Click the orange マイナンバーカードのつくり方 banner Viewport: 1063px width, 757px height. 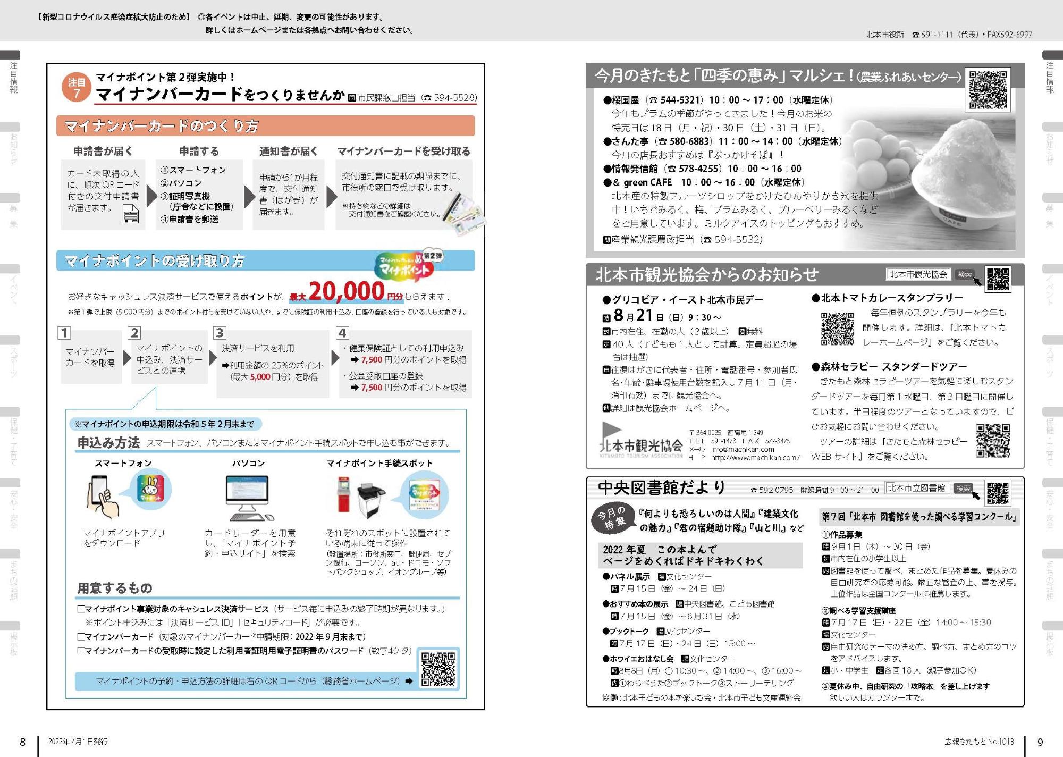(x=265, y=126)
